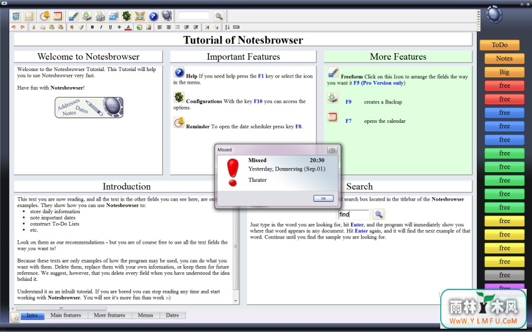
Task: Pick font color with the red-underlined A
Action: (128, 27)
